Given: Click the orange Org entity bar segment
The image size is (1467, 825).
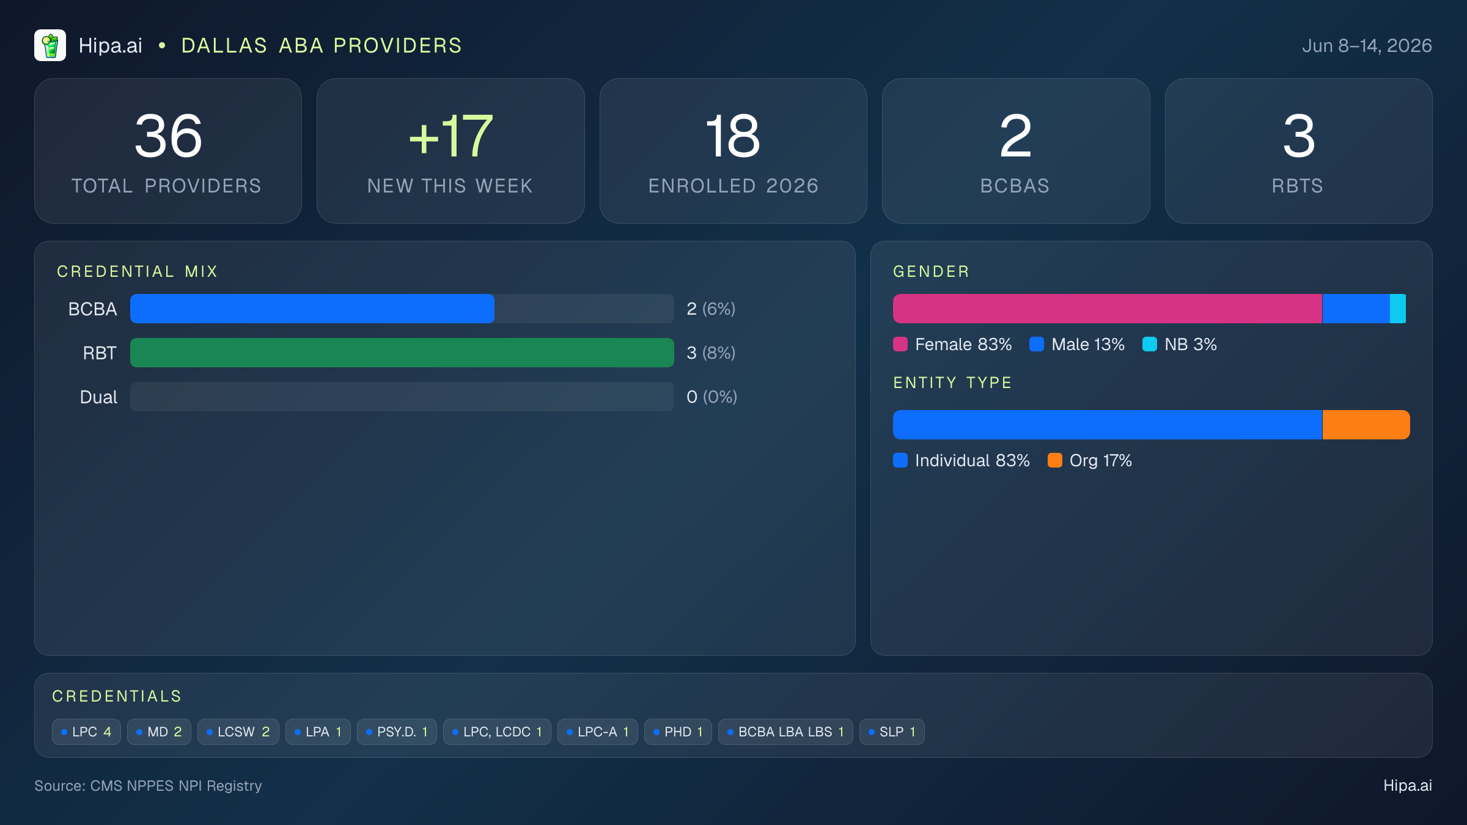Looking at the screenshot, I should click(x=1366, y=425).
